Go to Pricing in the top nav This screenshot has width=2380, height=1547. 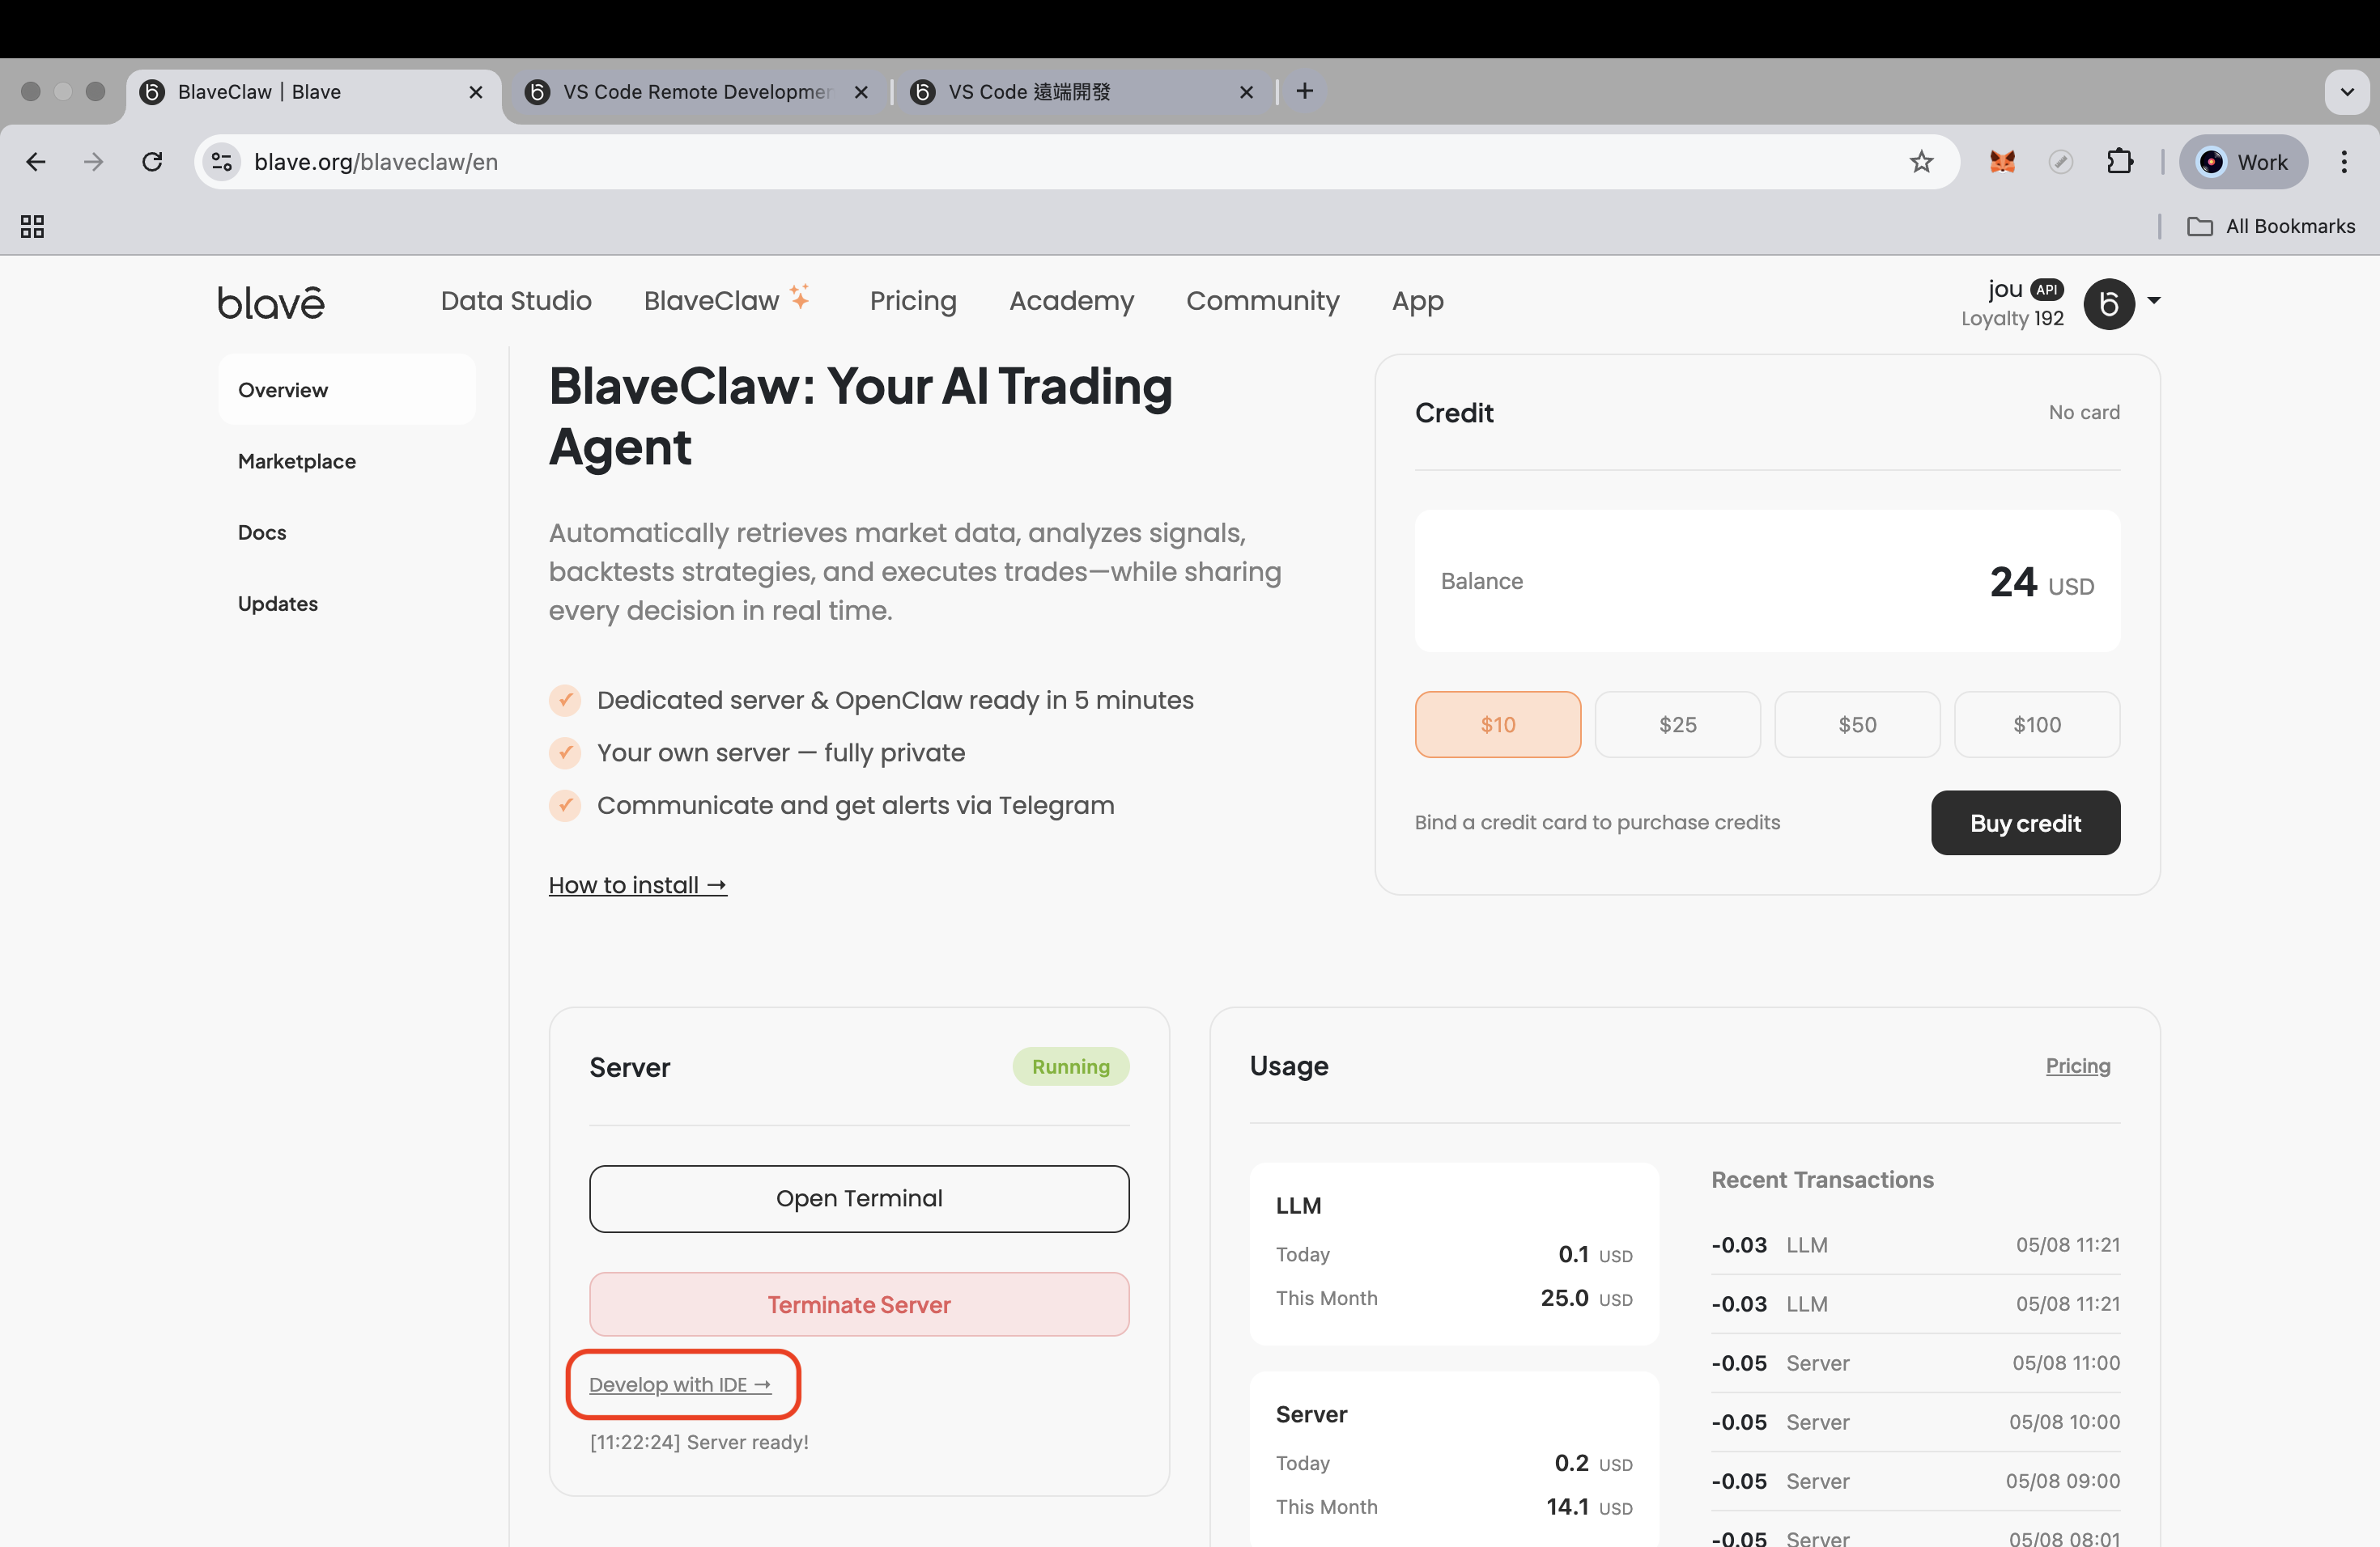(913, 301)
